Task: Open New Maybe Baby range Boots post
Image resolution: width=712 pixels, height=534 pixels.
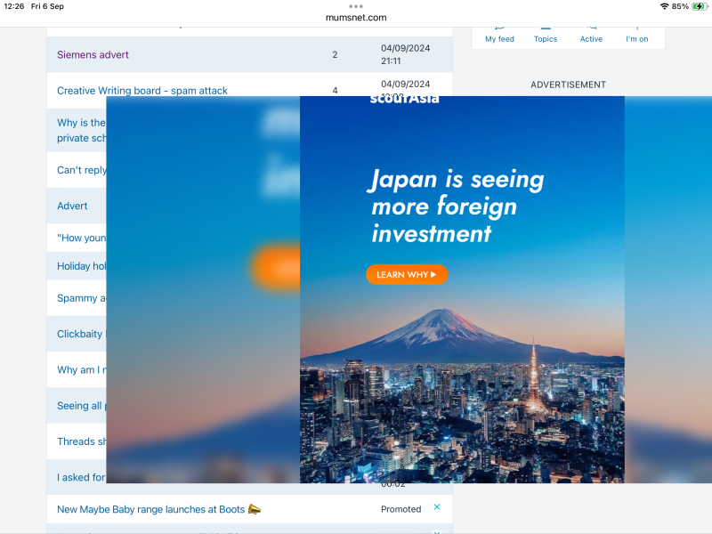Action: point(151,509)
